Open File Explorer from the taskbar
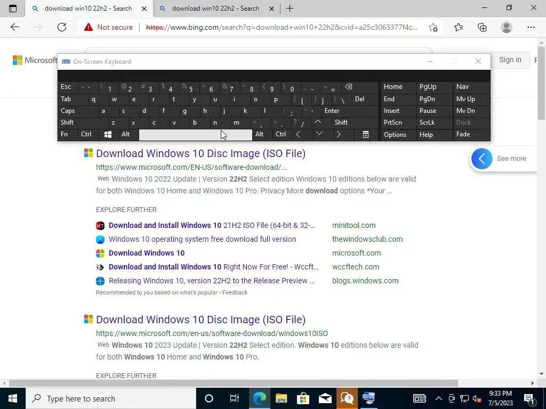The width and height of the screenshot is (546, 409). 282,398
